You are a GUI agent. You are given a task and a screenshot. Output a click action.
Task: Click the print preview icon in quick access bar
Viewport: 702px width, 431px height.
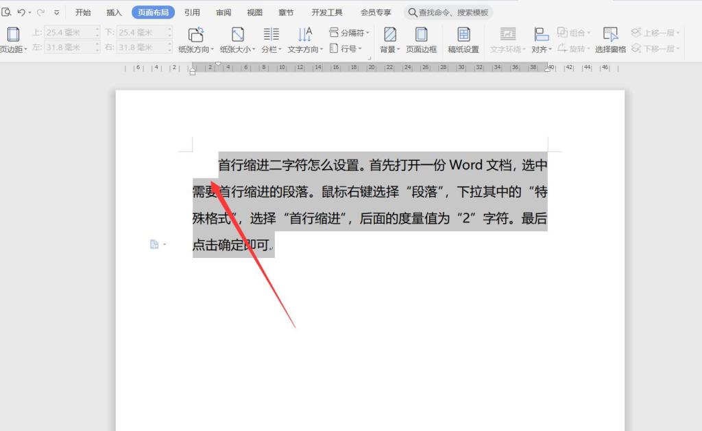6,12
